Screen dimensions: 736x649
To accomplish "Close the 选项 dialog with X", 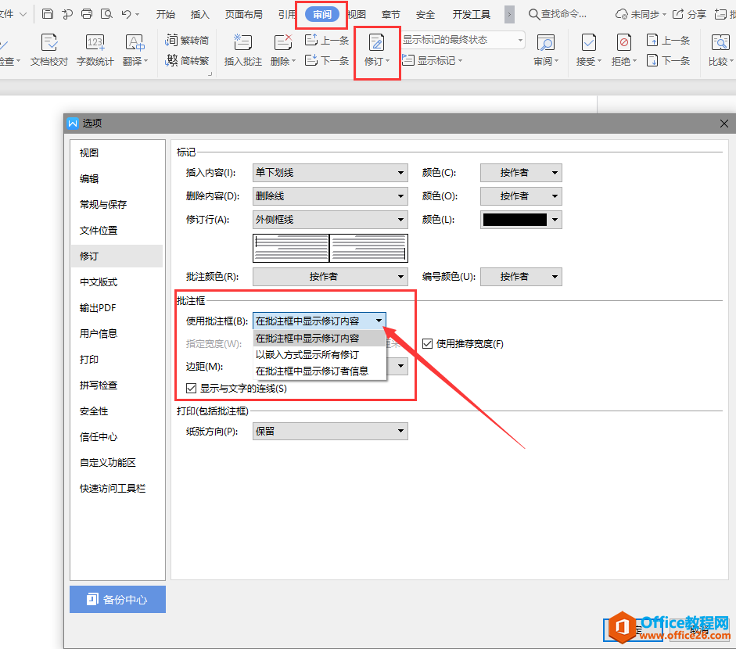I will pyautogui.click(x=723, y=124).
